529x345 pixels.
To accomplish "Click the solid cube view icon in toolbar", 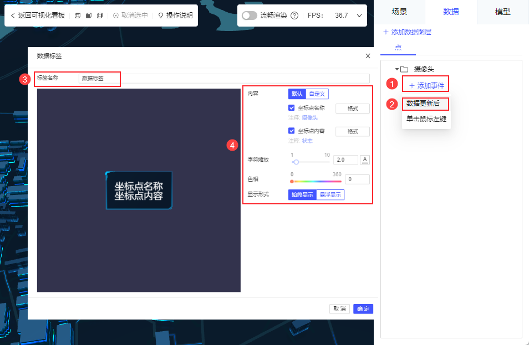I will pyautogui.click(x=89, y=16).
